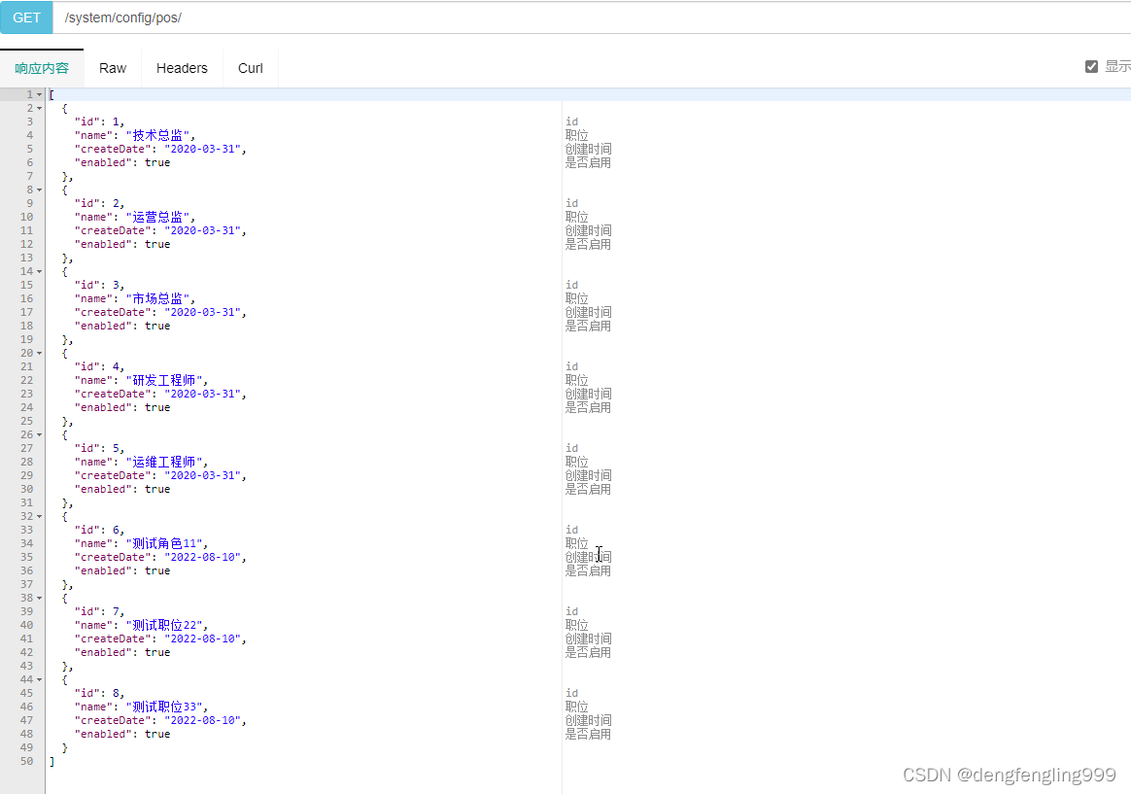The height and width of the screenshot is (794, 1131).
Task: Click "enabled": true on line 6
Action: click(x=122, y=162)
